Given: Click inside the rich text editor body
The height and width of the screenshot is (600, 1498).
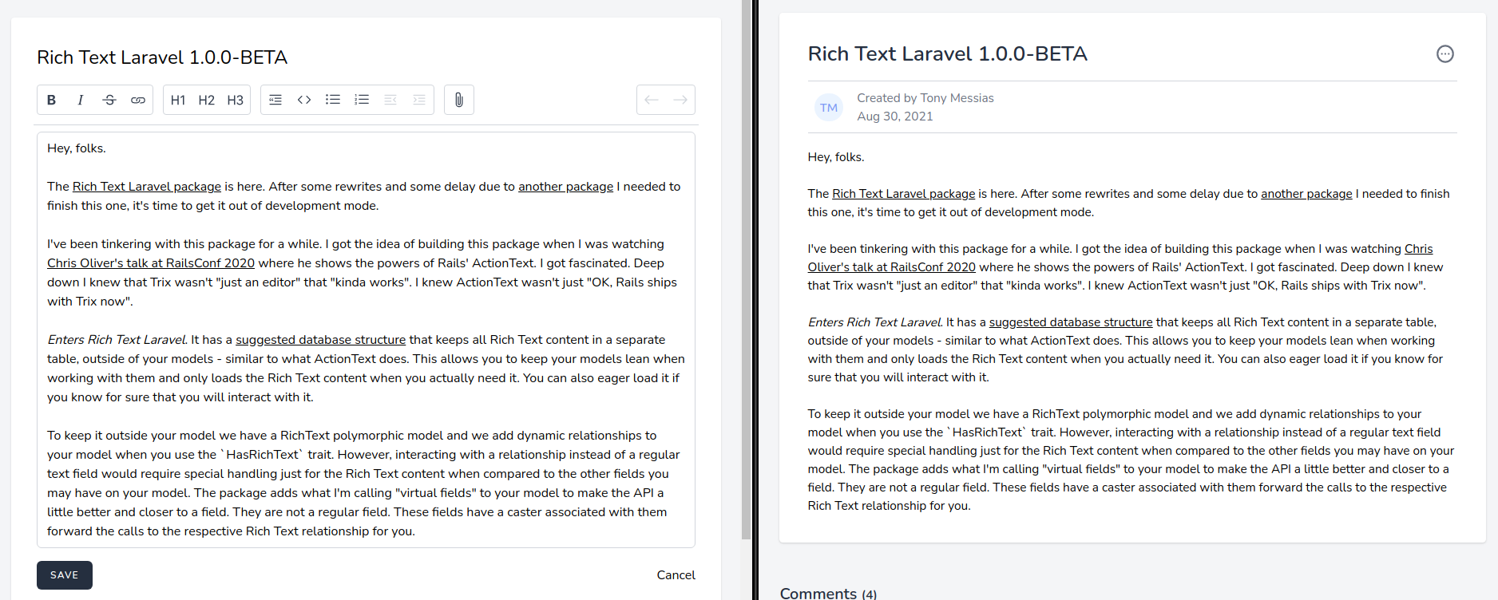Looking at the screenshot, I should pyautogui.click(x=366, y=340).
